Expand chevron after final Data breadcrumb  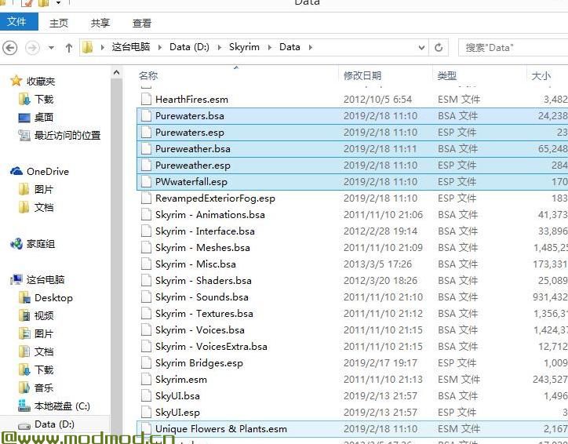click(x=310, y=47)
